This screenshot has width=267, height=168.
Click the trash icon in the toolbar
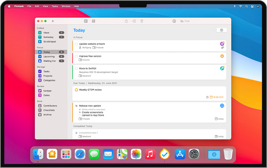[x=142, y=21]
